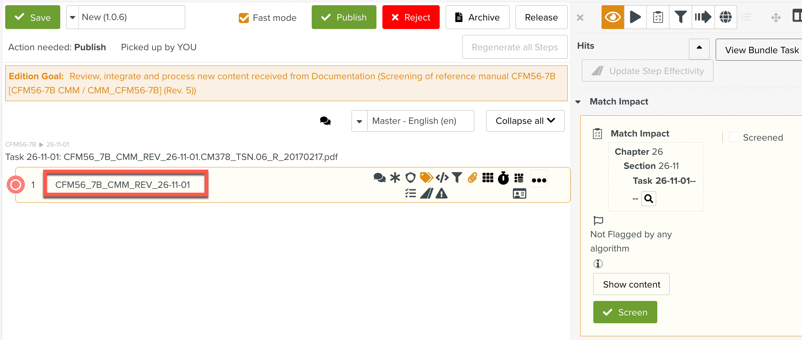Open the paperclip attachments icon

[472, 178]
